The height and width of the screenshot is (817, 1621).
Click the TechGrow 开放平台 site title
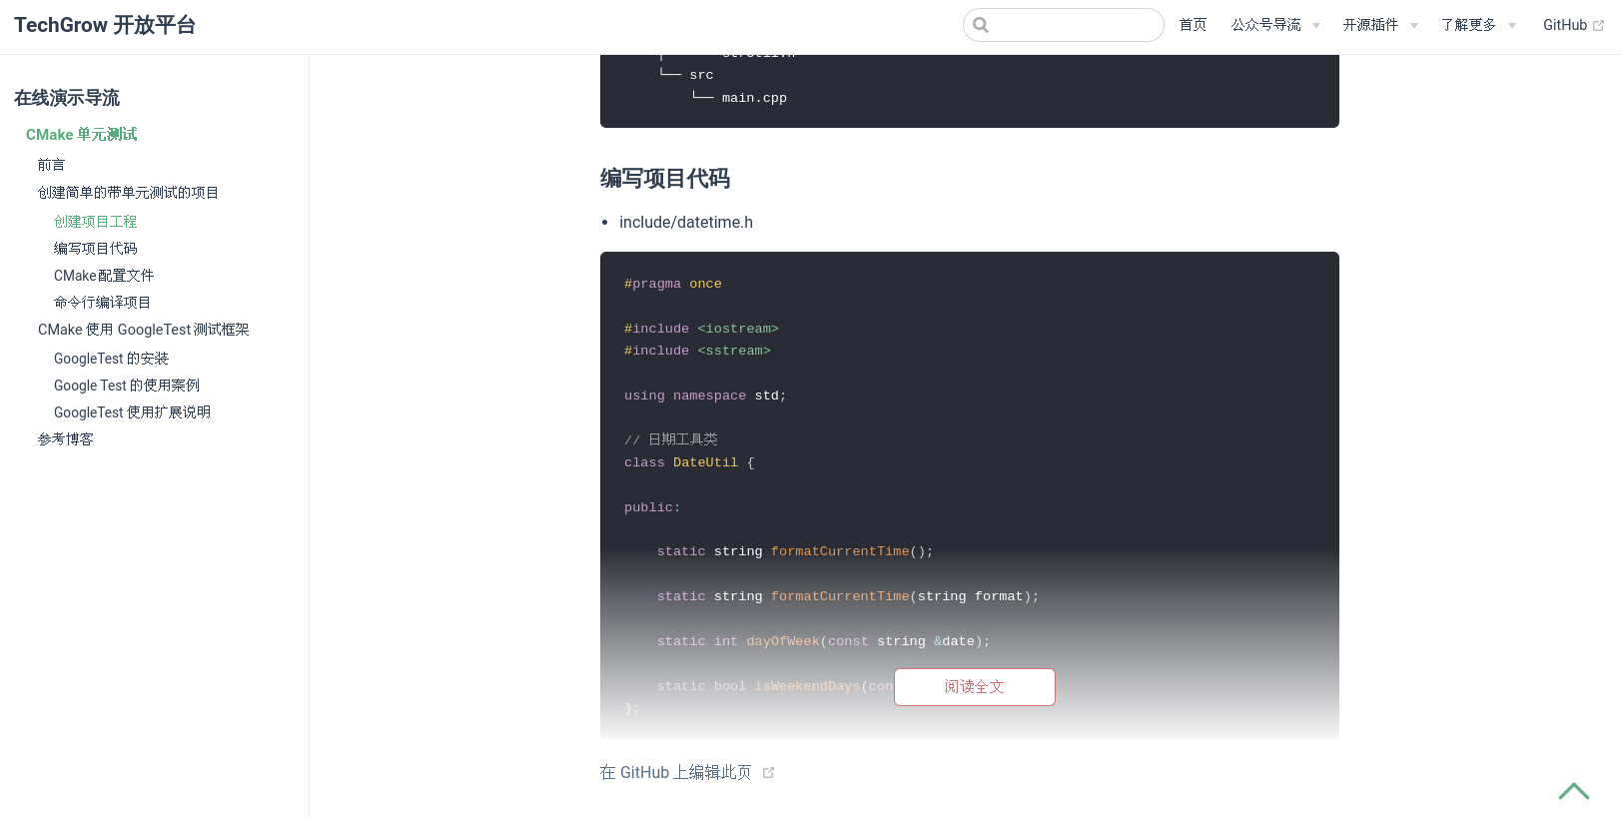105,25
